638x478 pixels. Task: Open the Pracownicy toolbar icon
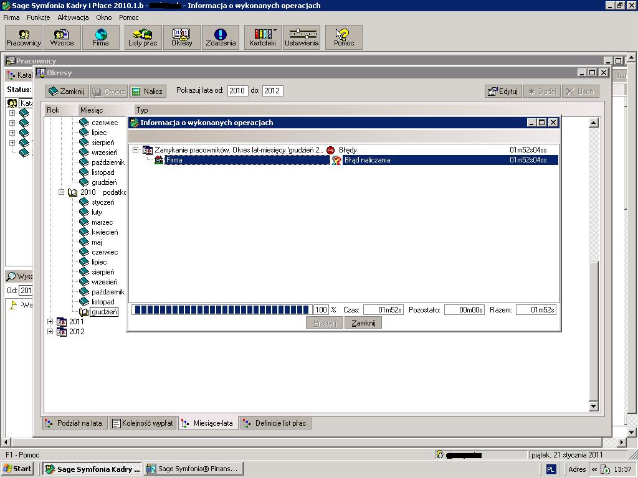pos(24,37)
